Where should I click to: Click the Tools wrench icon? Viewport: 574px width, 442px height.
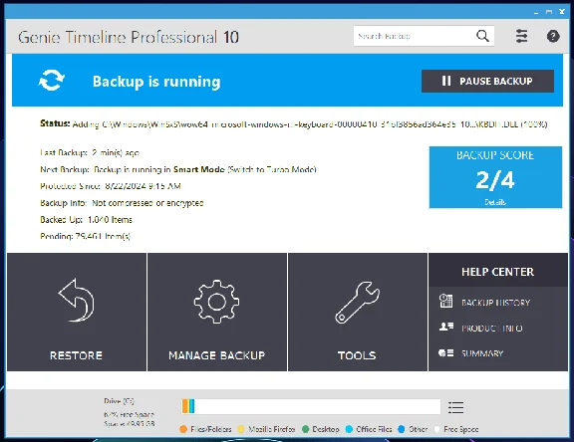(x=358, y=303)
